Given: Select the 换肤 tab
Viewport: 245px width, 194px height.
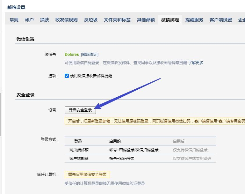Looking at the screenshot, I should point(45,20).
